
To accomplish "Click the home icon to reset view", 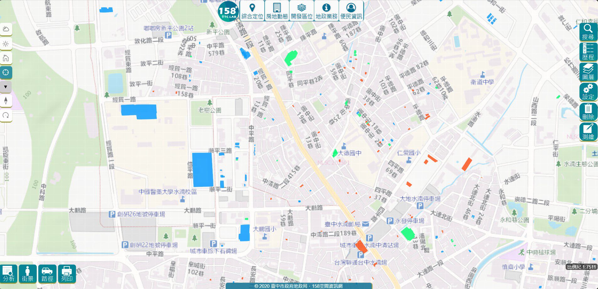I will 6,58.
